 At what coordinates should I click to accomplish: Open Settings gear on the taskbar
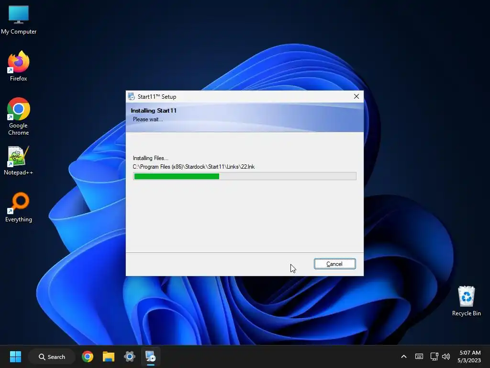[x=129, y=356]
